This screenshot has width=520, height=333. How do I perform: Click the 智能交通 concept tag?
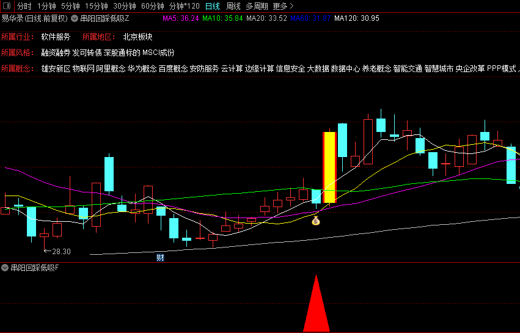(x=408, y=68)
